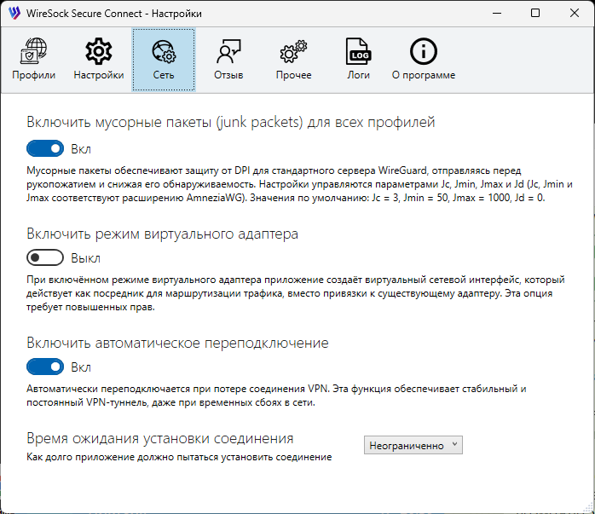Click the О программе tab label
Viewport: 595px width, 514px height.
[424, 75]
